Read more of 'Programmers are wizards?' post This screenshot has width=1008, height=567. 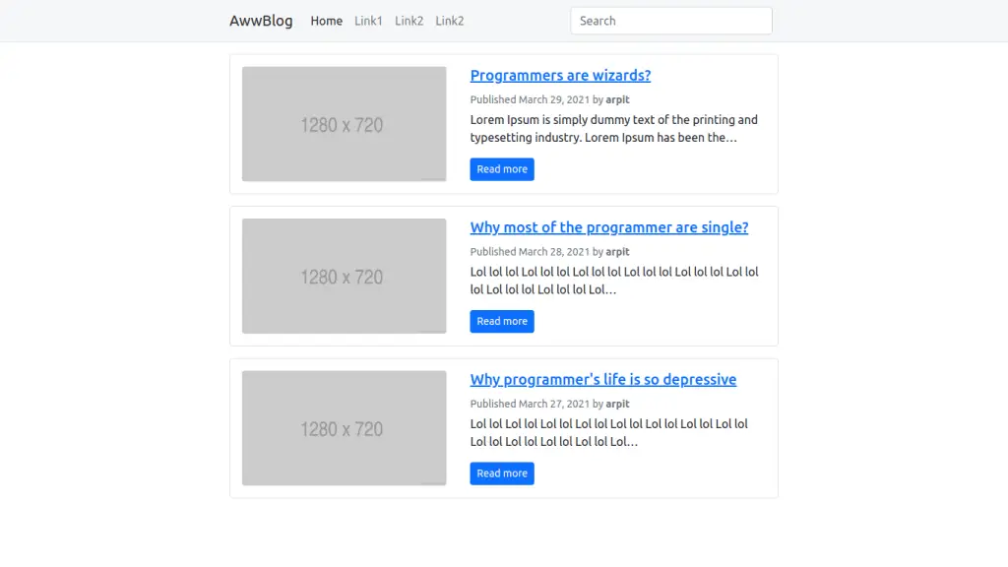point(502,169)
